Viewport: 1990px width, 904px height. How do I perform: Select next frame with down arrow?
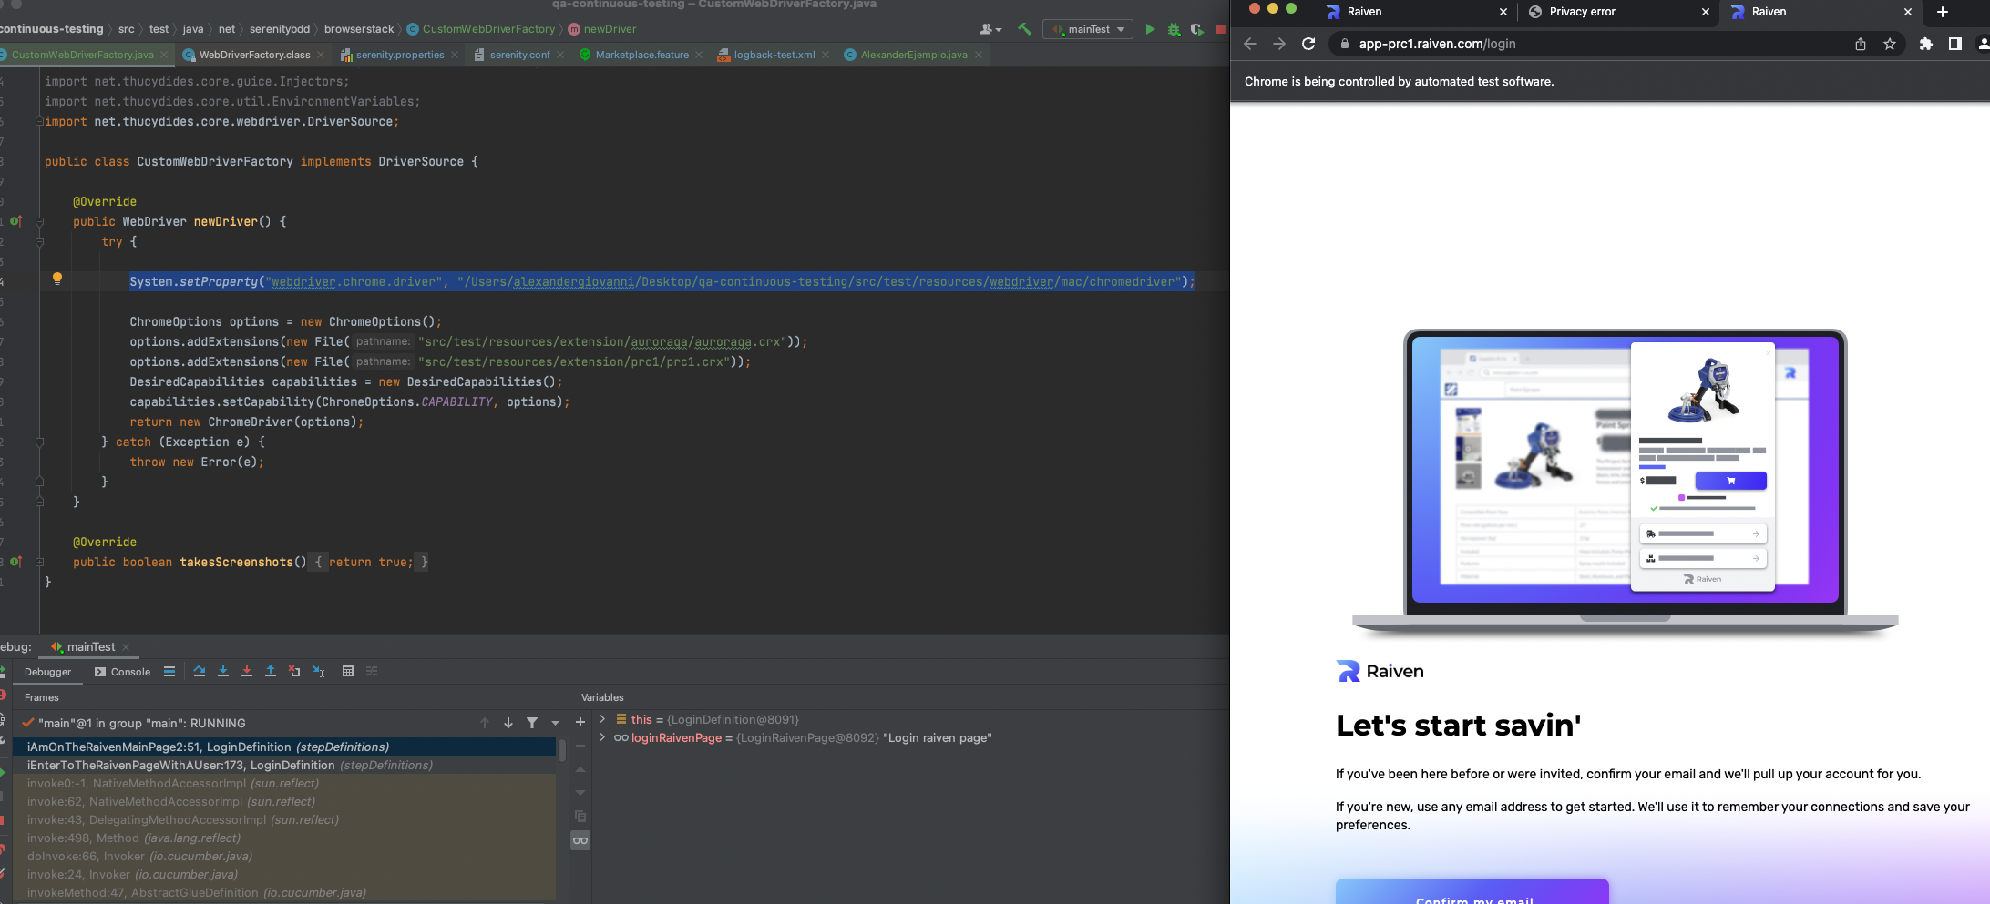coord(508,723)
